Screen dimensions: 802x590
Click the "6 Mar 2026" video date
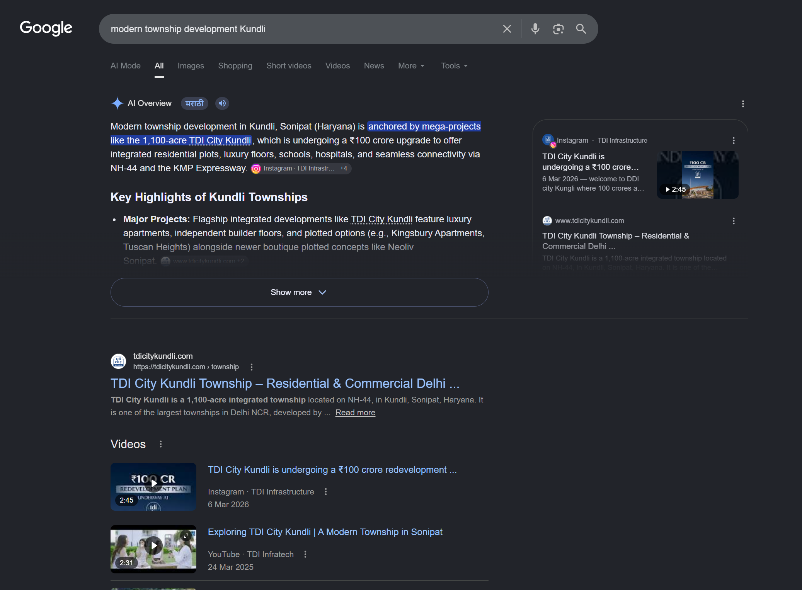228,505
